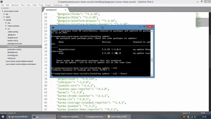Click Sublime Text app icon in title bar
Viewport: 211px width, 119px height.
[2, 2]
